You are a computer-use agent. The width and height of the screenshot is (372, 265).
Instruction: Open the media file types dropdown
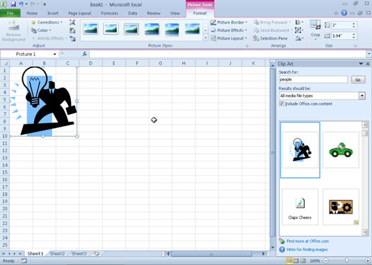click(362, 96)
